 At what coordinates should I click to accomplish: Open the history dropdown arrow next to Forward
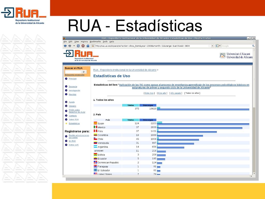click(x=74, y=46)
